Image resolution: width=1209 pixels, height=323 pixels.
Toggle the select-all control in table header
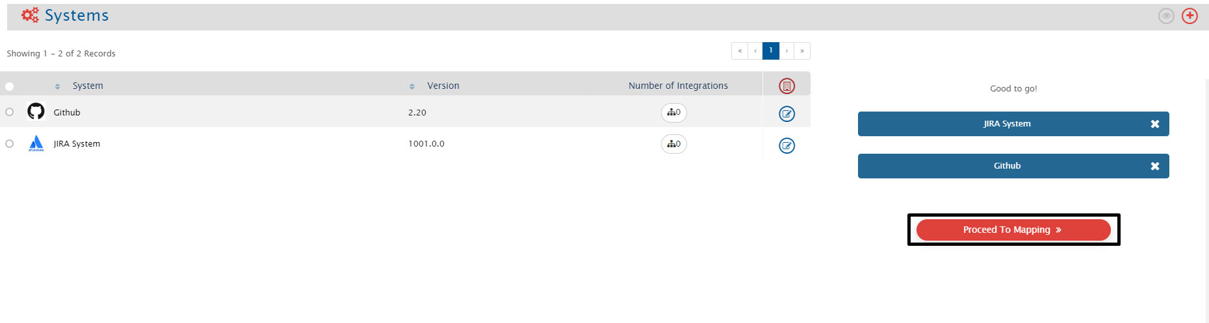[x=9, y=86]
